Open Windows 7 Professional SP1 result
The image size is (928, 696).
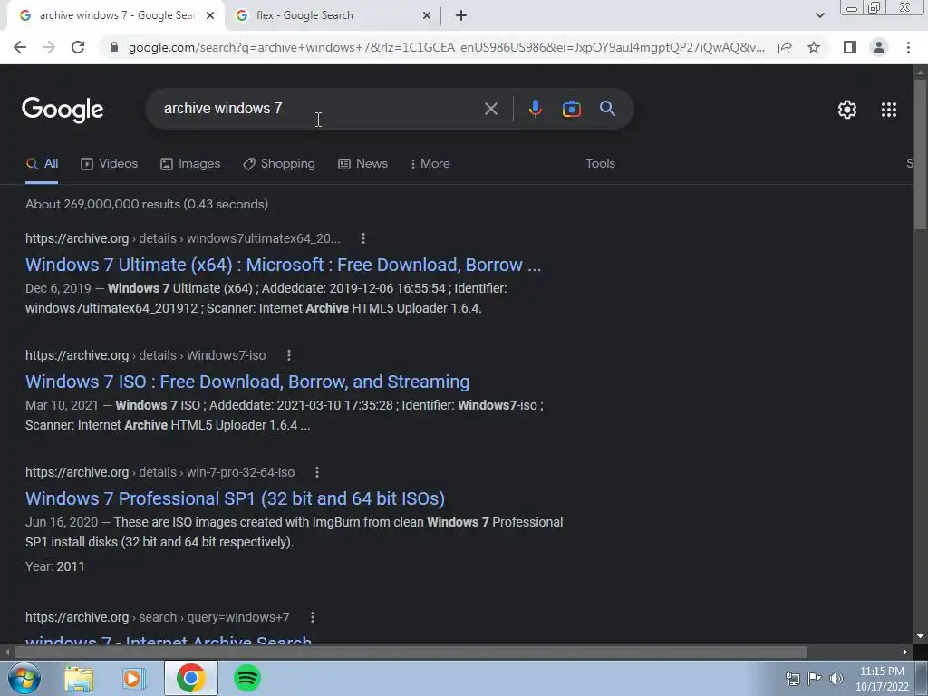235,499
